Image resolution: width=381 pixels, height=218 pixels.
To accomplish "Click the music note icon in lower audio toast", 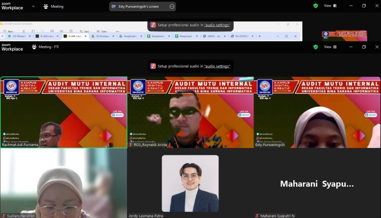I will point(153,66).
